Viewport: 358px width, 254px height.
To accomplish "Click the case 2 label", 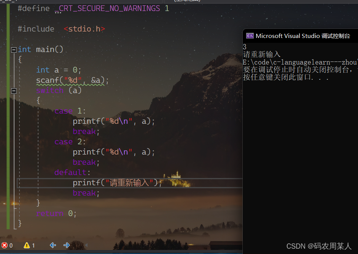I will pyautogui.click(x=70, y=142).
